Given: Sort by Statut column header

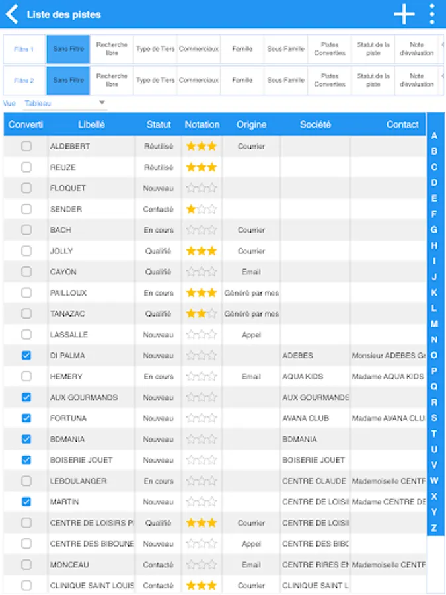Looking at the screenshot, I should pyautogui.click(x=159, y=124).
